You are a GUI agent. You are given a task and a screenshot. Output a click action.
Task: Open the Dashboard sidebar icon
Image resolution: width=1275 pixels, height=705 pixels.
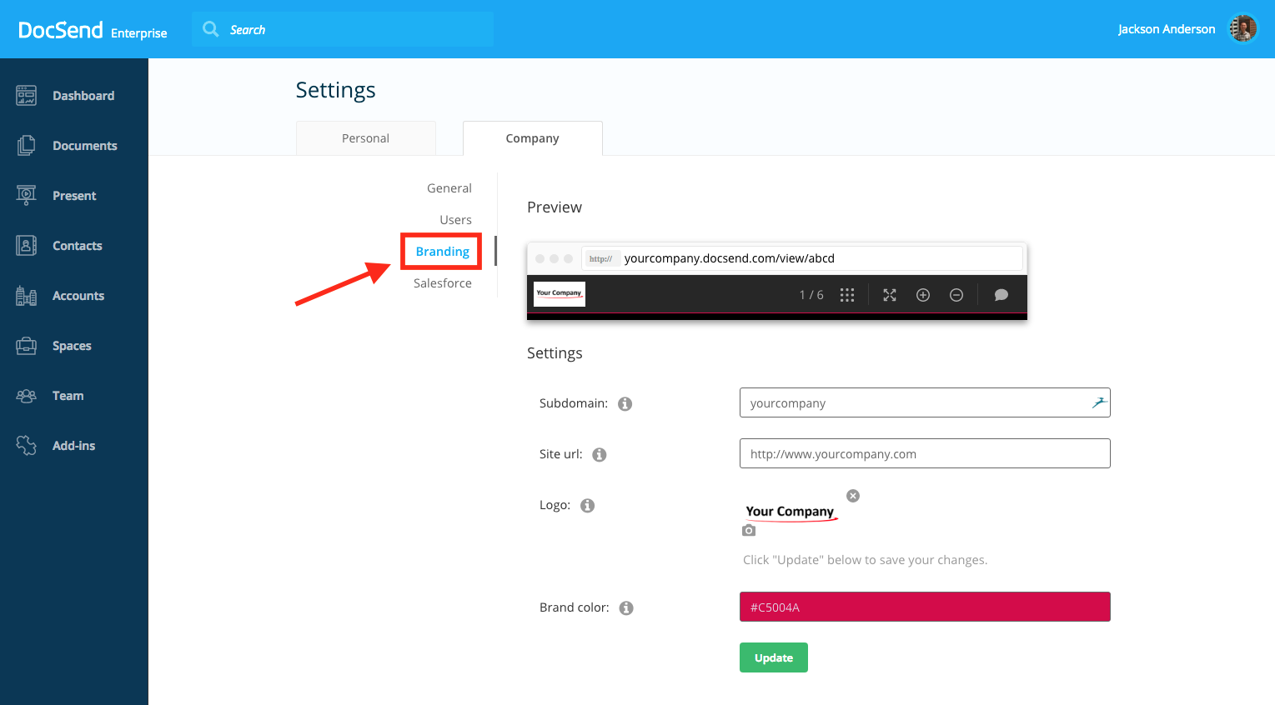[26, 96]
